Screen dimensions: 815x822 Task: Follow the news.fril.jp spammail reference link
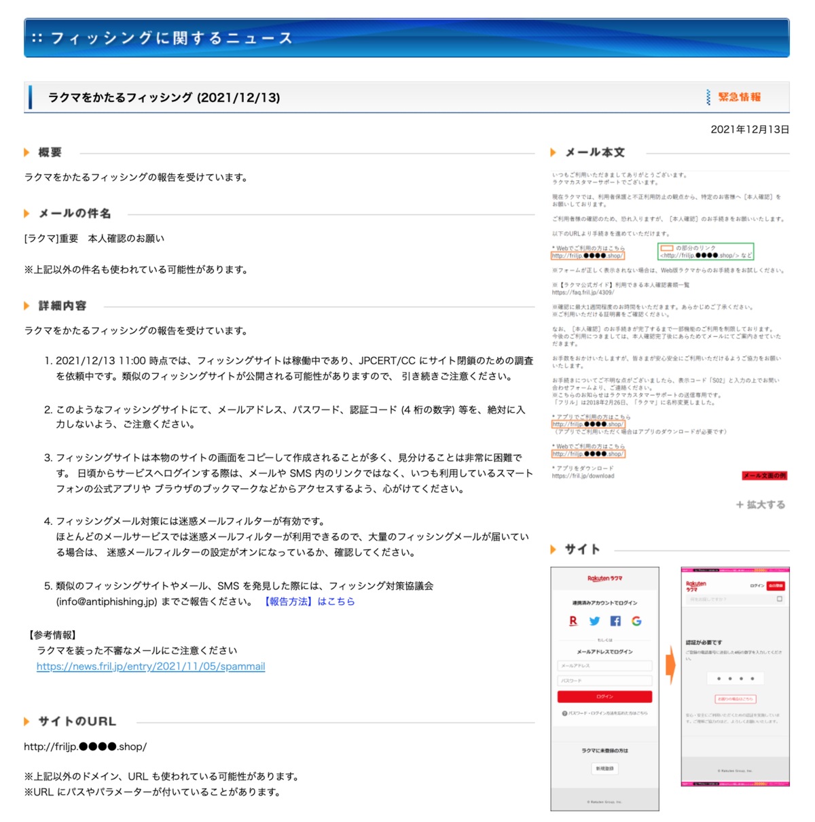click(151, 666)
